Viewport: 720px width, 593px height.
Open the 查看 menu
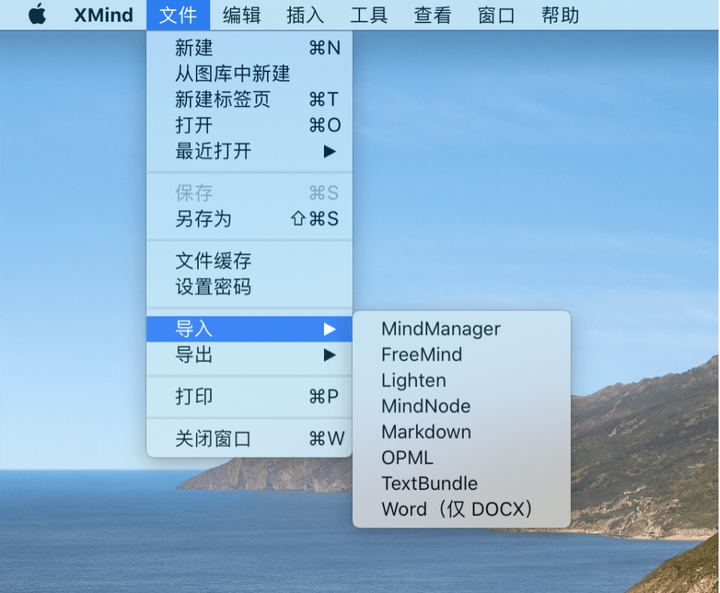coord(433,15)
